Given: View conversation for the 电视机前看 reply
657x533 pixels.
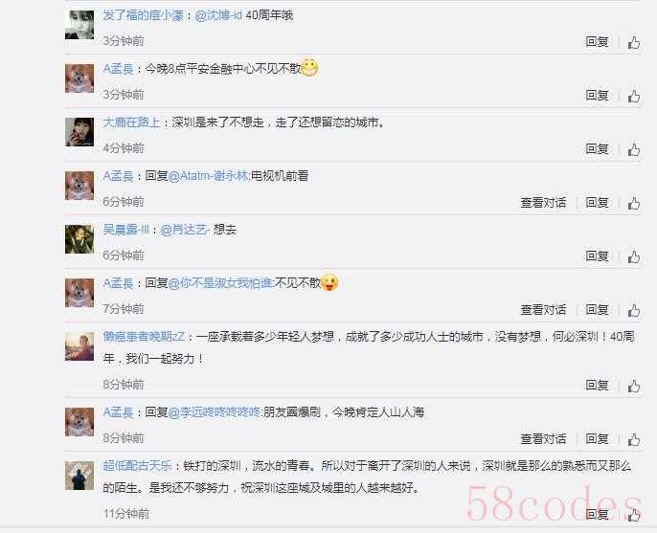Looking at the screenshot, I should 543,203.
